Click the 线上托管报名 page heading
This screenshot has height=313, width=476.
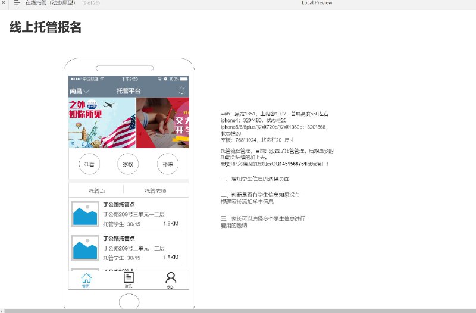click(45, 27)
